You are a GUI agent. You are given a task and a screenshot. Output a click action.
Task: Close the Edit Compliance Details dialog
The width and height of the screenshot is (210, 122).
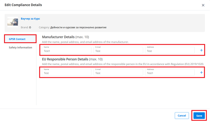[203, 5]
